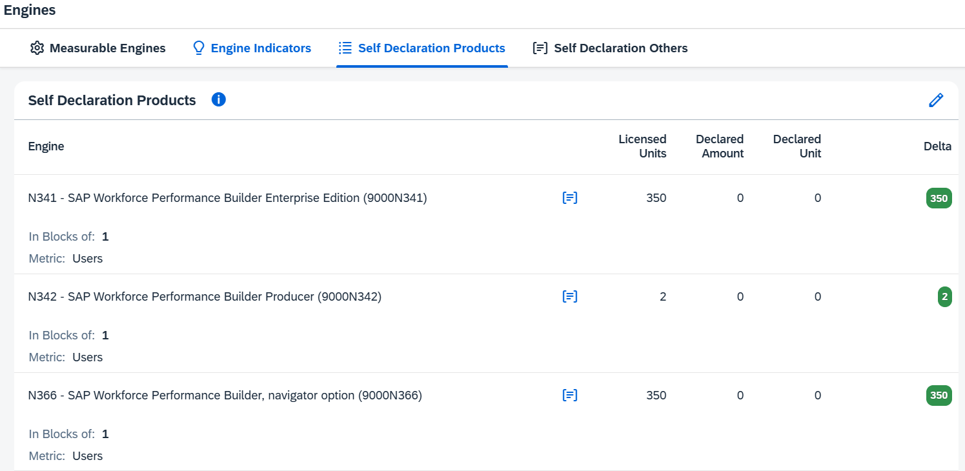Click the Engine column header

click(46, 146)
